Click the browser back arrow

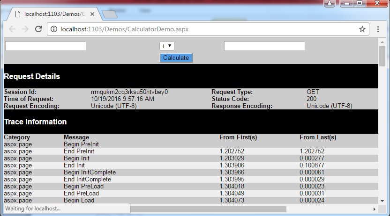12,29
